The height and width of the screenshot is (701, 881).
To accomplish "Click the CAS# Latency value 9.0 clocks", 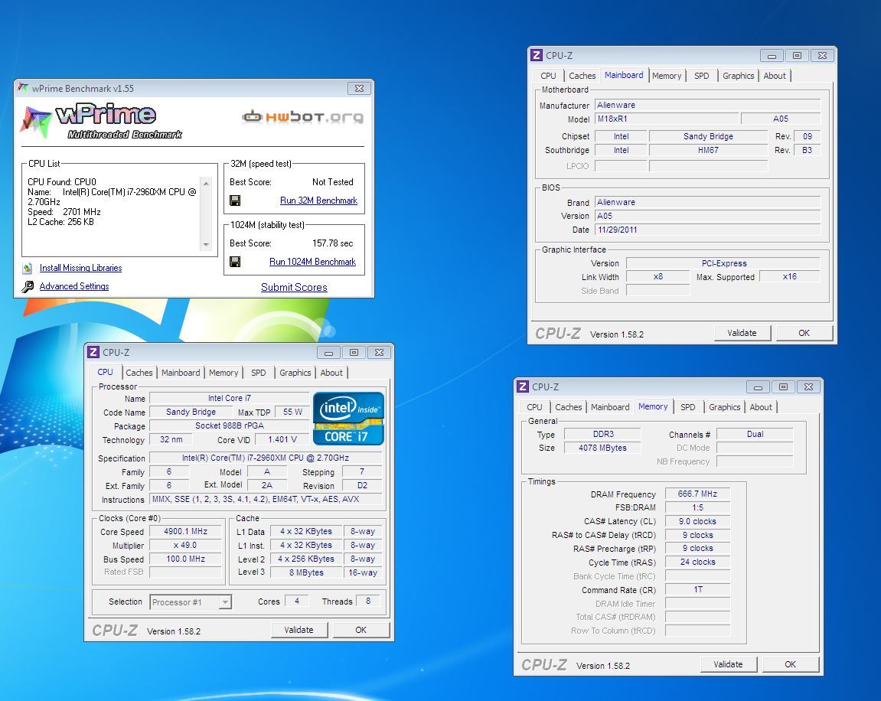I will click(x=697, y=521).
